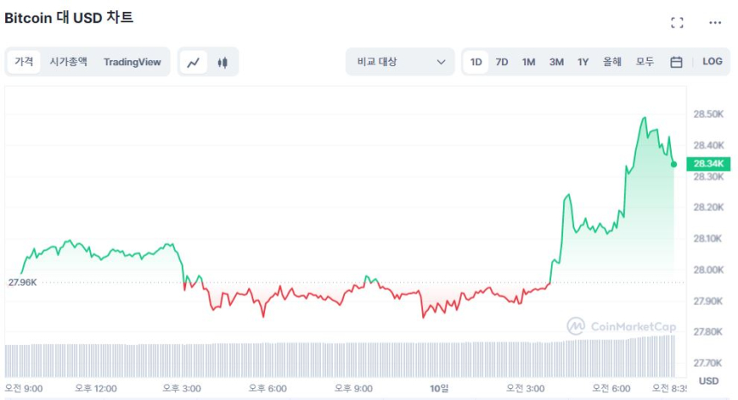Open the TradingView tab
The height and width of the screenshot is (400, 738).
click(132, 62)
